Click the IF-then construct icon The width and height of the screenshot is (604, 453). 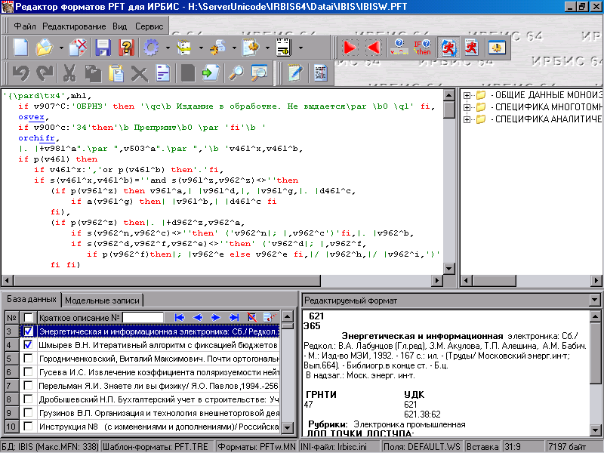pyautogui.click(x=422, y=48)
